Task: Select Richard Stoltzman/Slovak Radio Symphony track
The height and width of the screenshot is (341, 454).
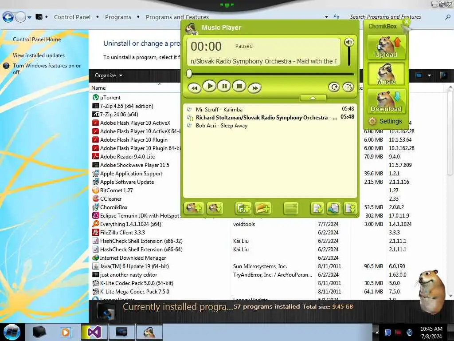Action: [270, 117]
